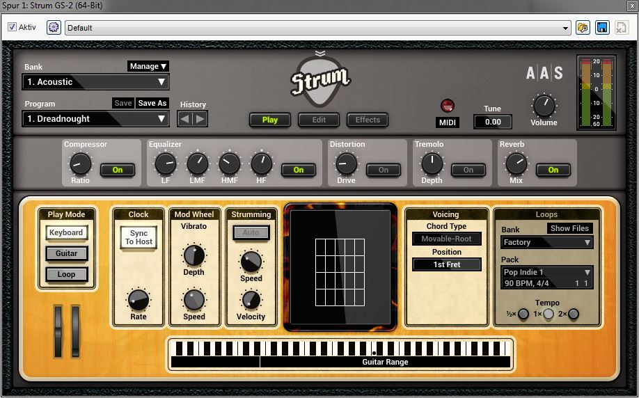Click the chord fretboard display

pyautogui.click(x=340, y=266)
